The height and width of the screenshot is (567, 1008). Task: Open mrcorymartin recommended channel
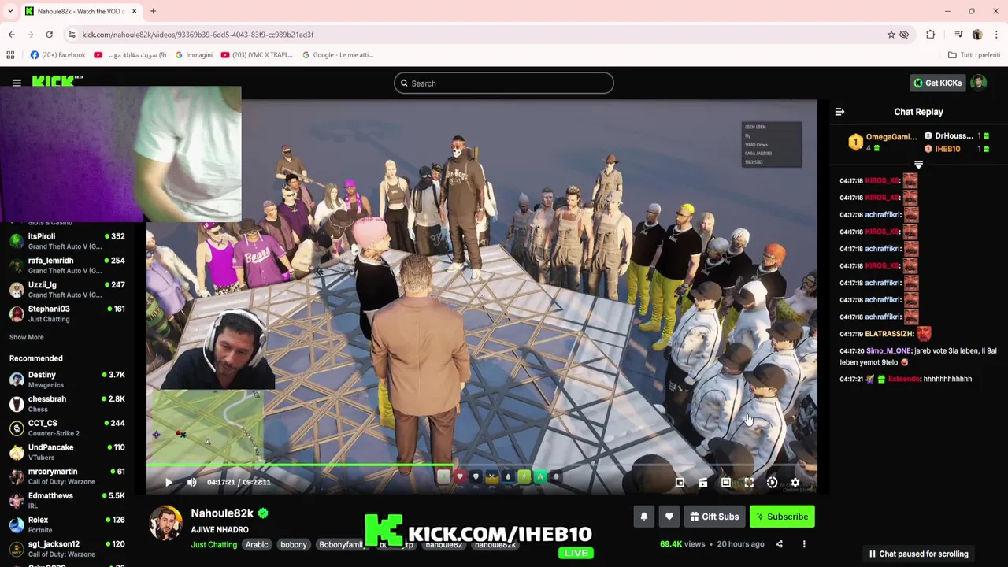67,476
